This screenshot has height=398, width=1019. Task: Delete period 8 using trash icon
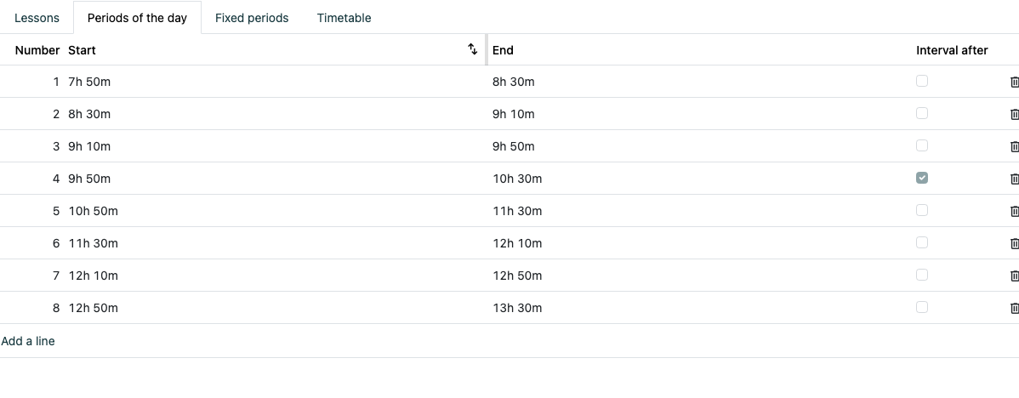1014,308
